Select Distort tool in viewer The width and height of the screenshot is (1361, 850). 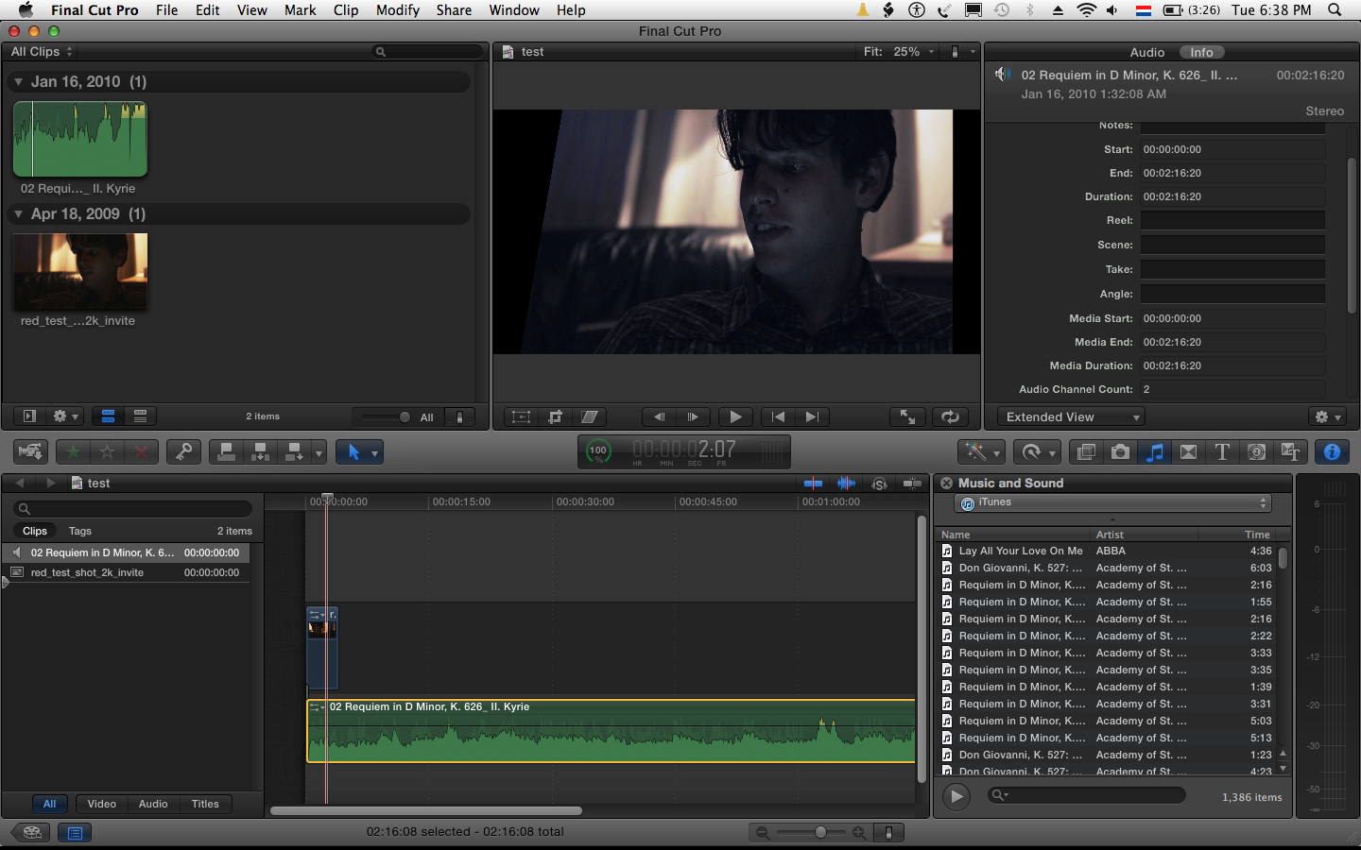point(590,416)
